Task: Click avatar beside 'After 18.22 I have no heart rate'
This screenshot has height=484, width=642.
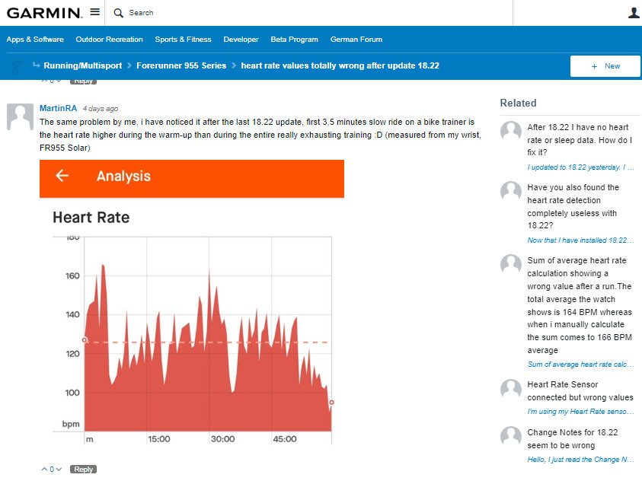Action: 510,132
